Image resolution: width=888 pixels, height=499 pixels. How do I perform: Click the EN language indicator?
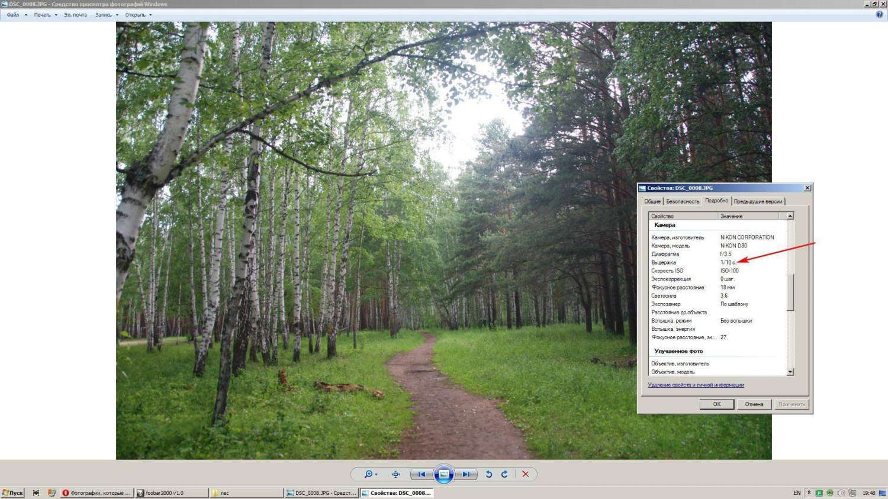797,492
